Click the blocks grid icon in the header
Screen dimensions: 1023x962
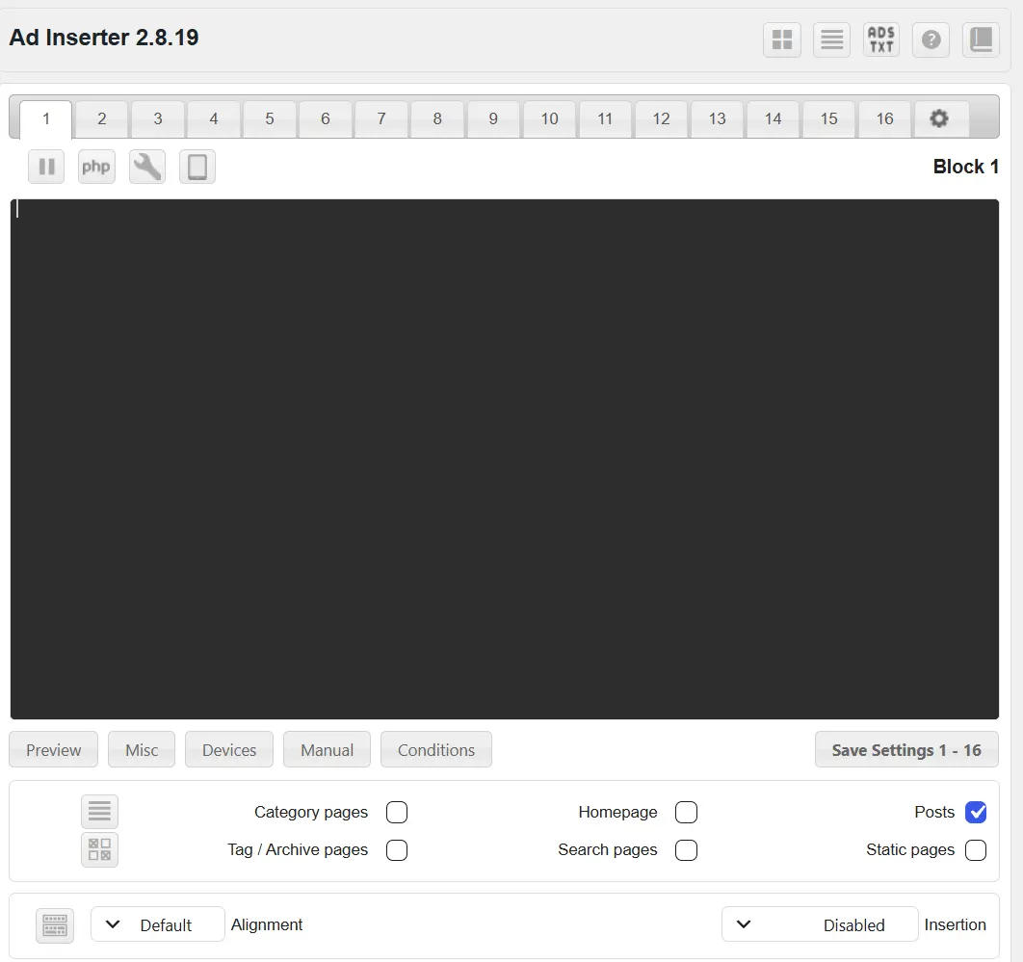click(x=781, y=39)
